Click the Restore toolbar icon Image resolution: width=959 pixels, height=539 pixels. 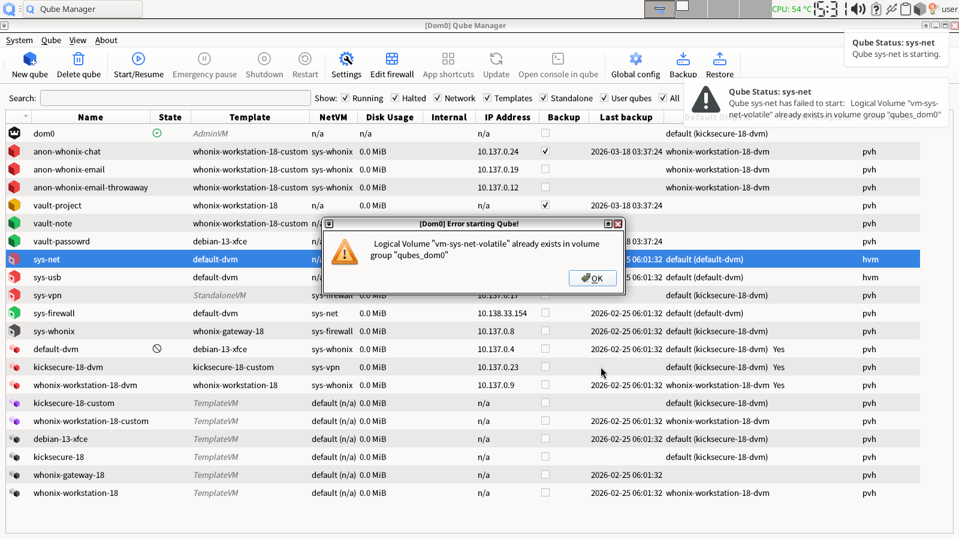coord(719,59)
